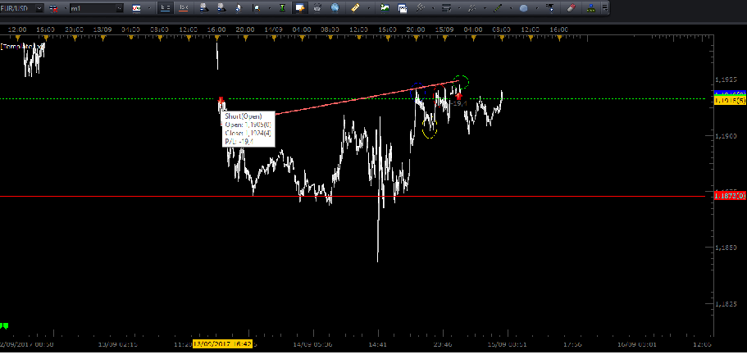Click the save chart image icon
747x359 pixels.
pyautogui.click(x=385, y=7)
